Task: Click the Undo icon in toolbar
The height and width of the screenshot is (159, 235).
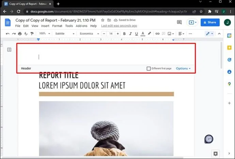Action: coord(7,34)
